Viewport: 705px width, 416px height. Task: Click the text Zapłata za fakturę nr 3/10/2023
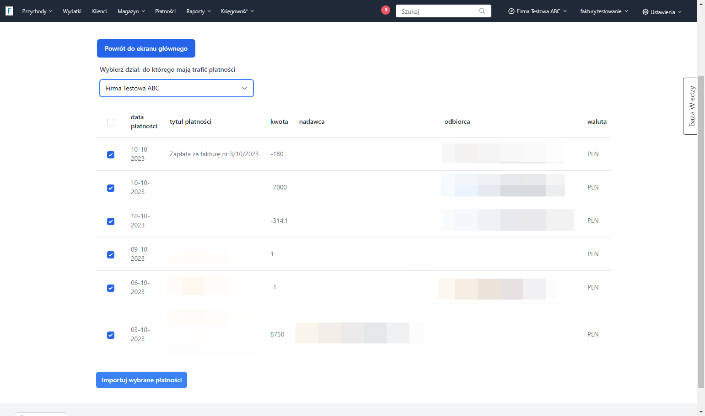point(214,154)
